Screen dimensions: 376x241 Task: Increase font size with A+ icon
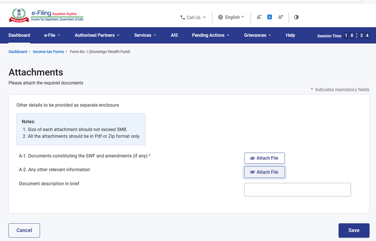click(280, 17)
